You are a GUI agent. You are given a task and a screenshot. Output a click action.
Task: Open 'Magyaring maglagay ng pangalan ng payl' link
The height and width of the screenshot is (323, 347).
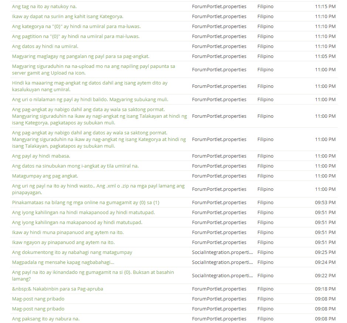click(x=81, y=56)
